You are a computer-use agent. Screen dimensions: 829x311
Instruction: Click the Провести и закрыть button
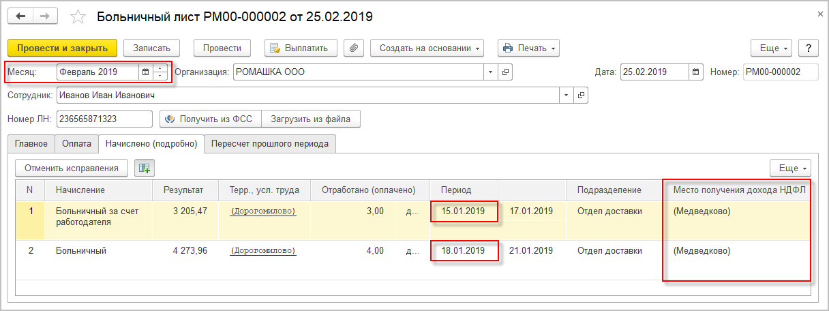click(62, 48)
